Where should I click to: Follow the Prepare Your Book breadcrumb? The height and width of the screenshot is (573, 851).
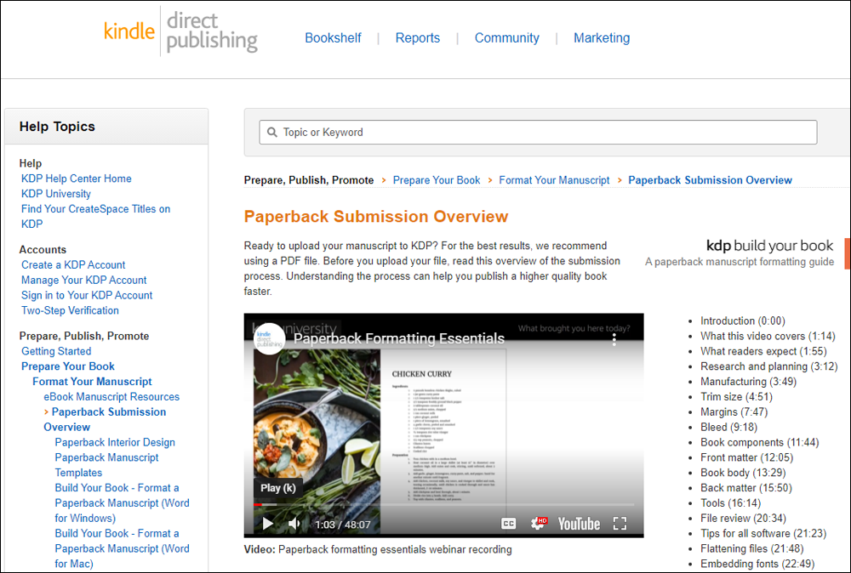point(437,180)
